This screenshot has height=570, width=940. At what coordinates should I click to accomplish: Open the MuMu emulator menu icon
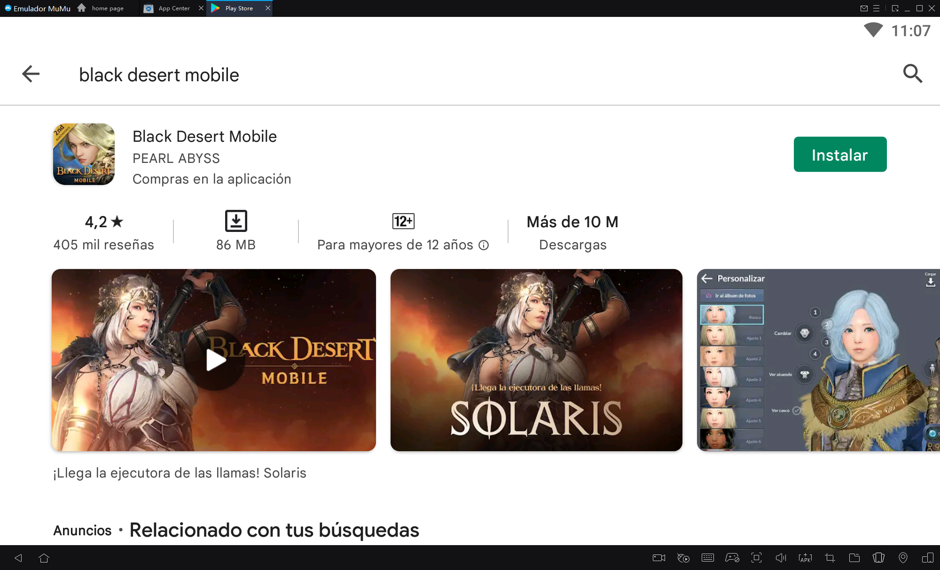[876, 8]
